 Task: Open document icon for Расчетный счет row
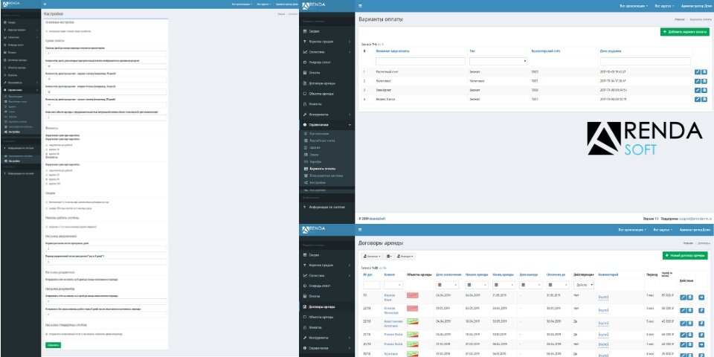[704, 72]
